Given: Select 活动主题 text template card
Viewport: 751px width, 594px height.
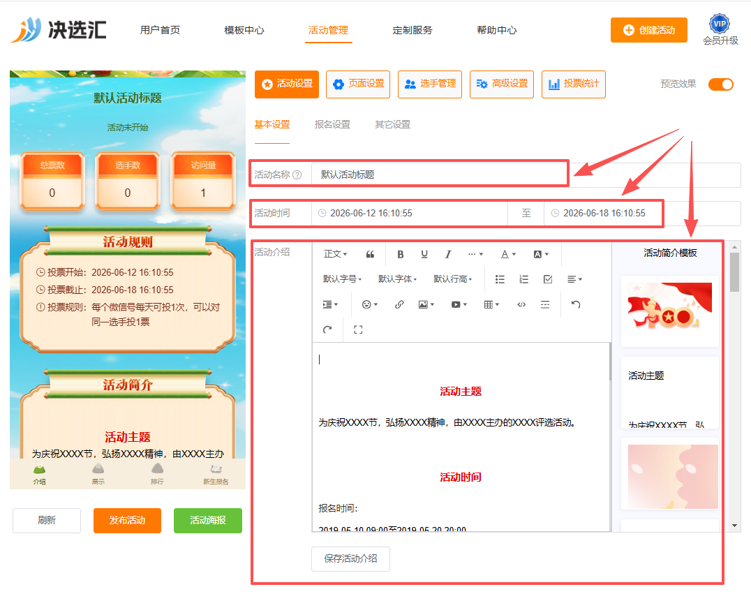Looking at the screenshot, I should point(670,393).
